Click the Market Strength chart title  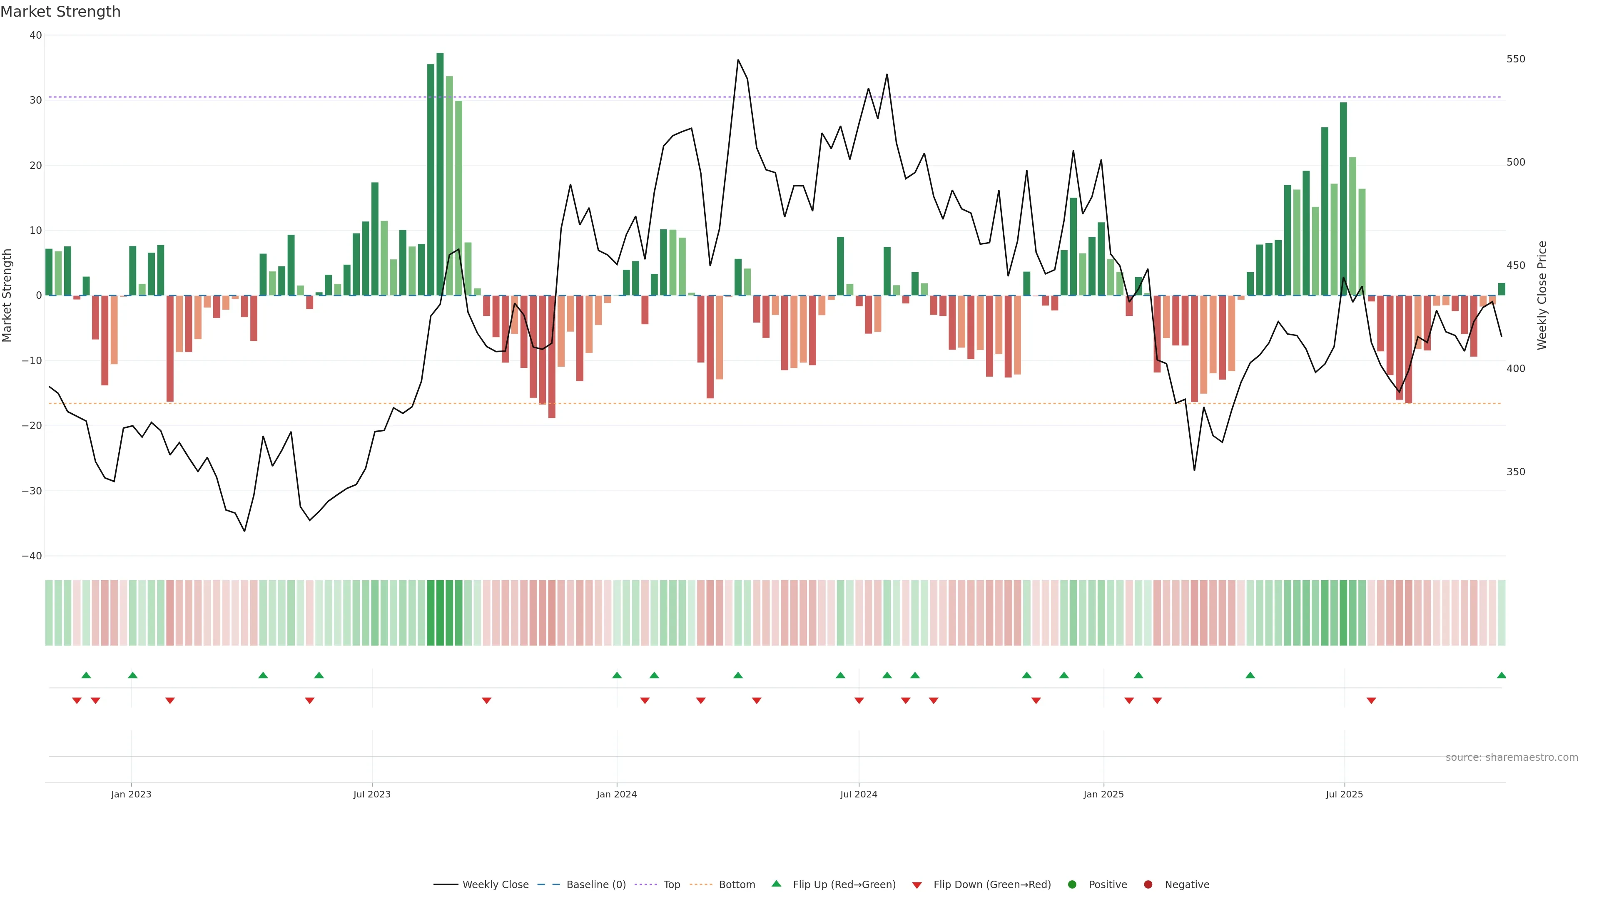coord(60,12)
